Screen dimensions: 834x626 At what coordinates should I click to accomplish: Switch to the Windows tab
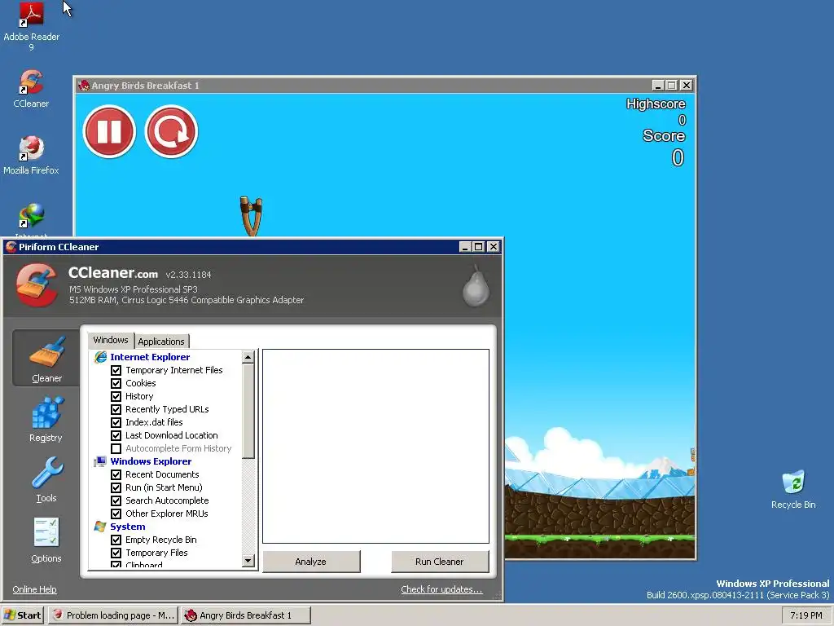pyautogui.click(x=111, y=340)
